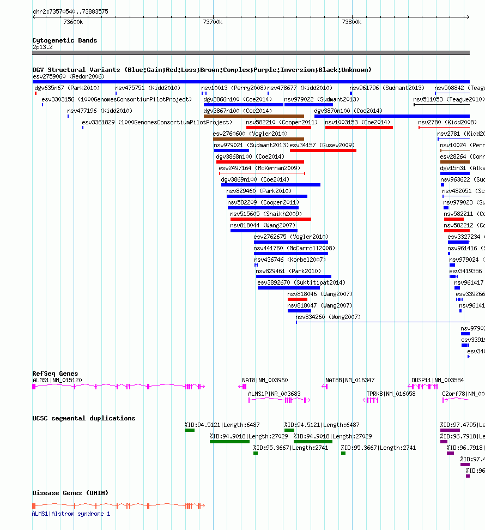Open nsv10013 (Perry2008) variant
The image size is (485, 530).
click(234, 88)
